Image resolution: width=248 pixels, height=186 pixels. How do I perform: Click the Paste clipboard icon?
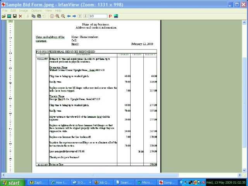39,16
